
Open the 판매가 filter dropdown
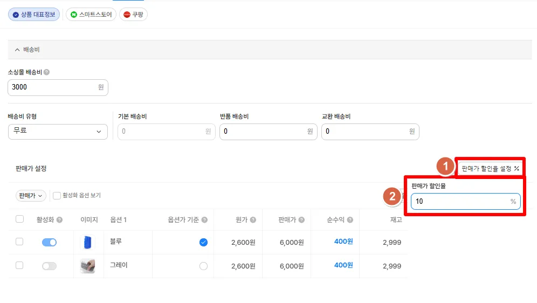[31, 196]
